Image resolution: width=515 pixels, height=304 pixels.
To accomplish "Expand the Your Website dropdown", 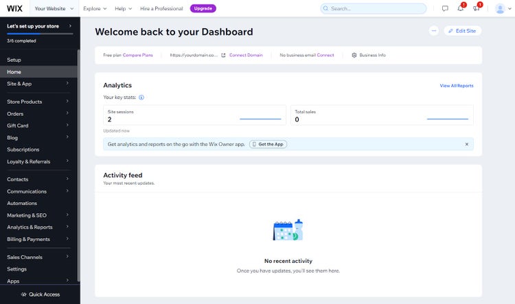I will [x=54, y=8].
